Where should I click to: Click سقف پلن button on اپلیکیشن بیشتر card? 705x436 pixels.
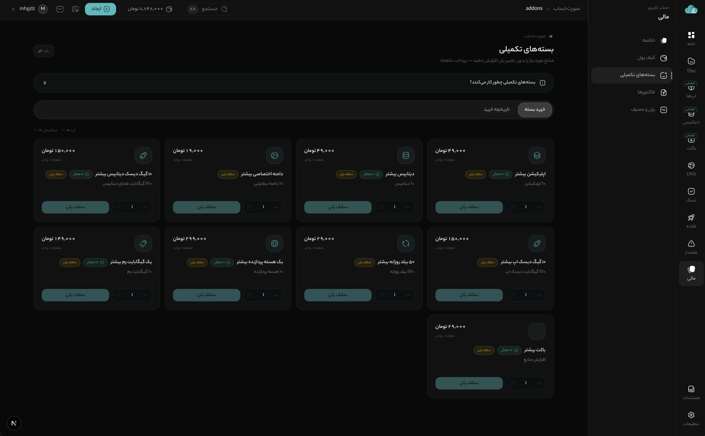click(469, 207)
